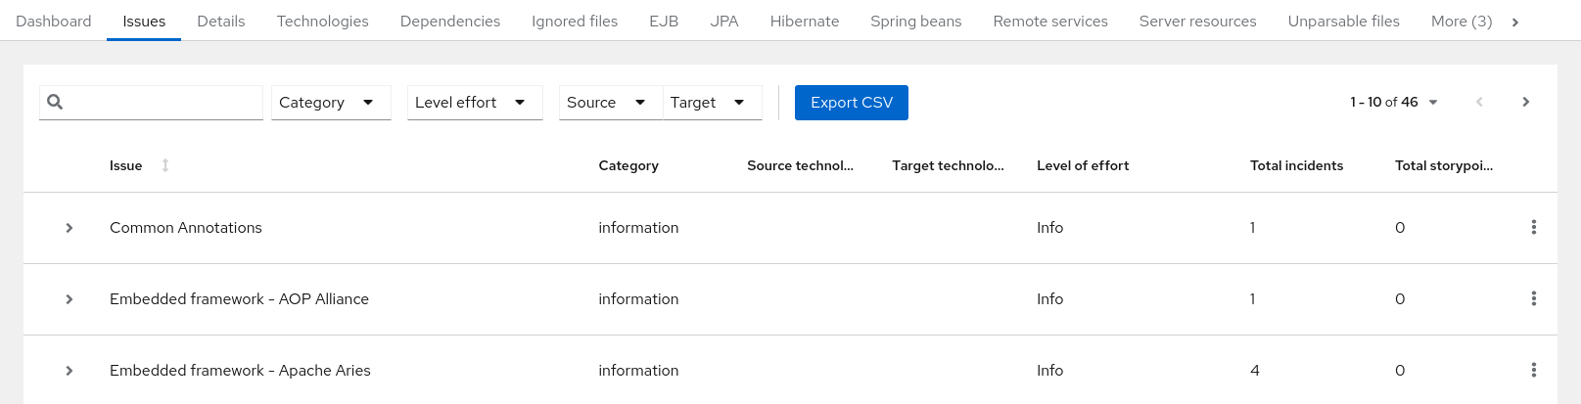Open kebab menu for Apache Aries row

(x=1533, y=371)
